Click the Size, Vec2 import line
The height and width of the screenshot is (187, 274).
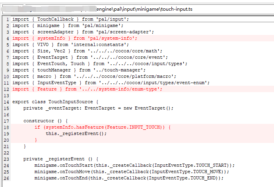pyautogui.click(x=87, y=51)
